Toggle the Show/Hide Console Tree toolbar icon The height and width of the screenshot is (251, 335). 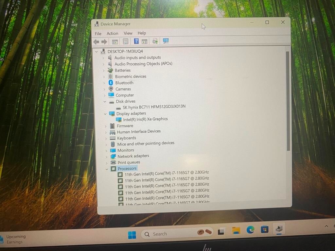tap(115, 42)
